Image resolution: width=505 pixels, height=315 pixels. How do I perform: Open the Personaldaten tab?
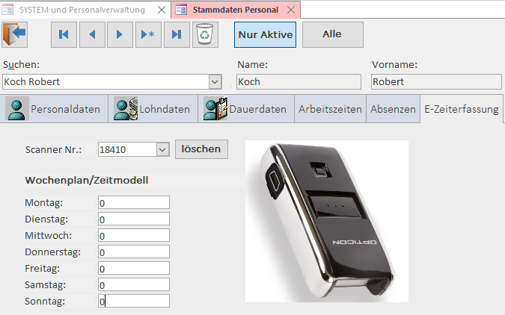tap(54, 109)
